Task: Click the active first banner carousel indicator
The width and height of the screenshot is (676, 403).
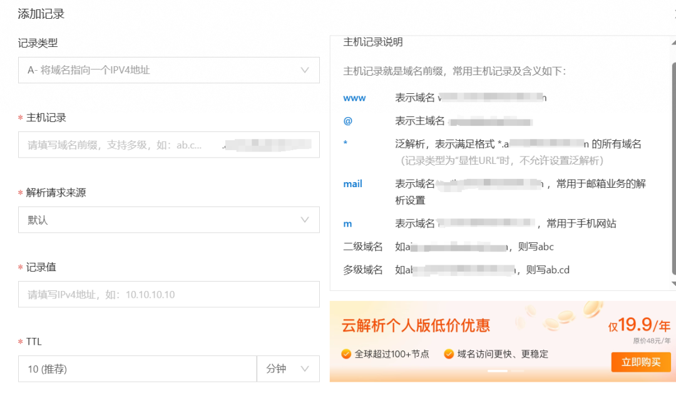Action: click(x=498, y=371)
